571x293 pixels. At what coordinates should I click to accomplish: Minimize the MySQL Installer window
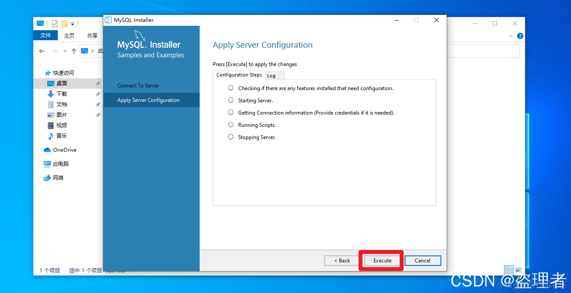pos(396,20)
